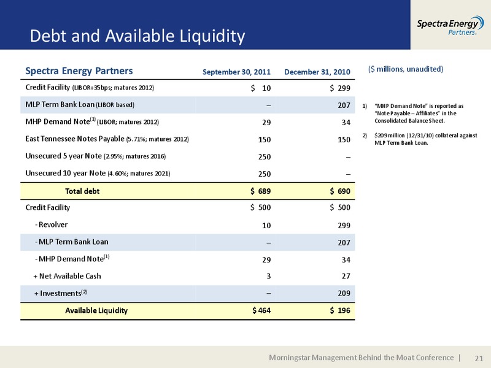Image resolution: width=491 pixels, height=368 pixels.
Task: Click the '$ 689' total debt value
Action: (260, 191)
